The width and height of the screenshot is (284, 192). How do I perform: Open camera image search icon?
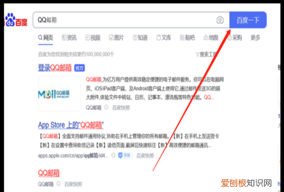(220, 20)
